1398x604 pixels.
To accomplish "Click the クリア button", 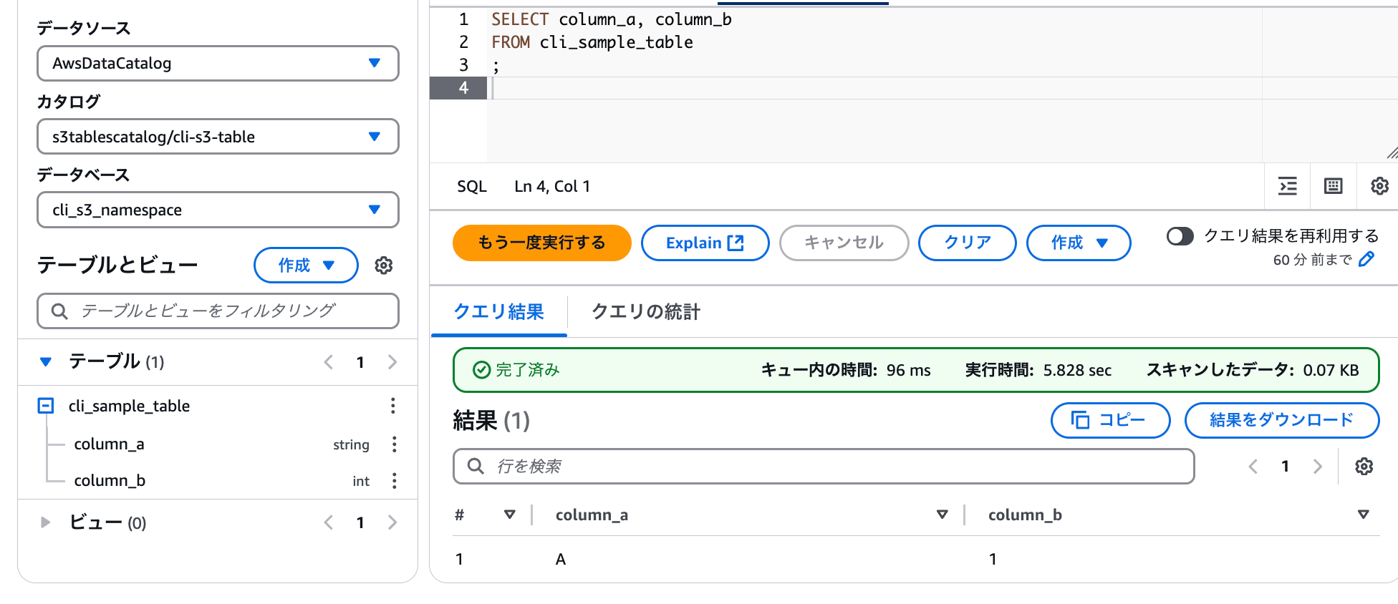I will click(x=968, y=243).
